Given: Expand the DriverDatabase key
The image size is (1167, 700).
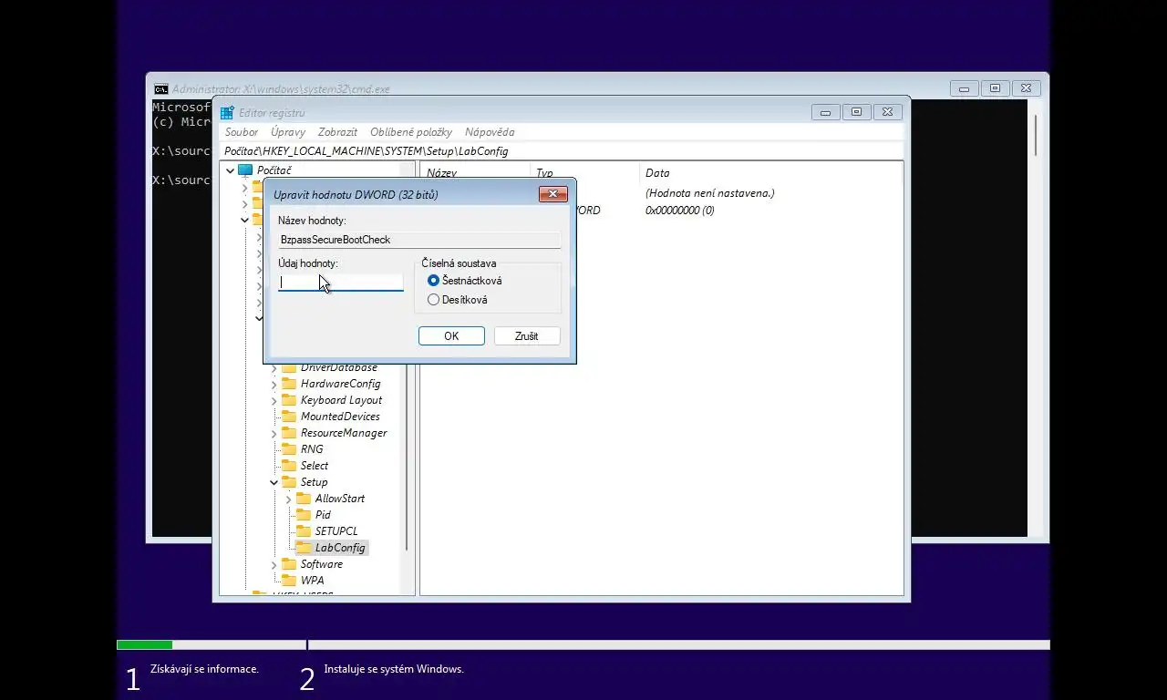Looking at the screenshot, I should (274, 367).
